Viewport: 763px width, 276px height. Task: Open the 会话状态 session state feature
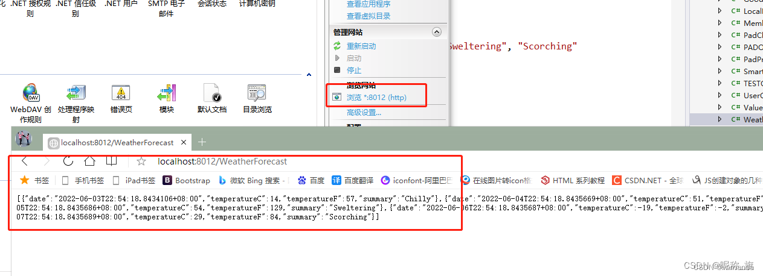point(212,4)
